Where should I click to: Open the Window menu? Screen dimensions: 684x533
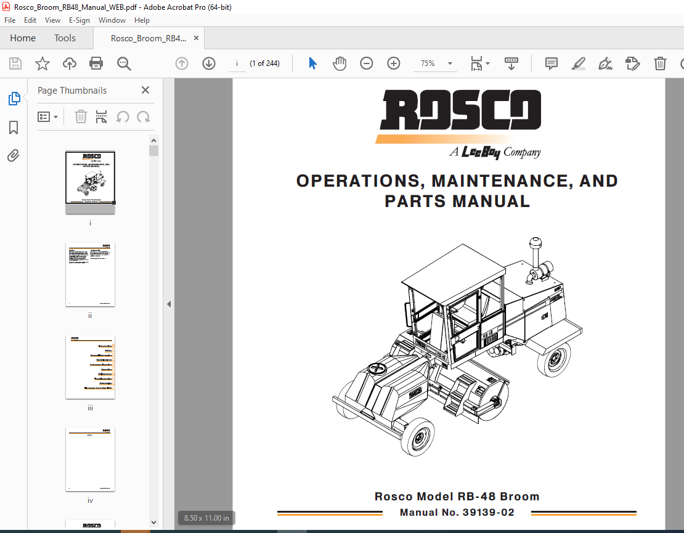coord(112,20)
